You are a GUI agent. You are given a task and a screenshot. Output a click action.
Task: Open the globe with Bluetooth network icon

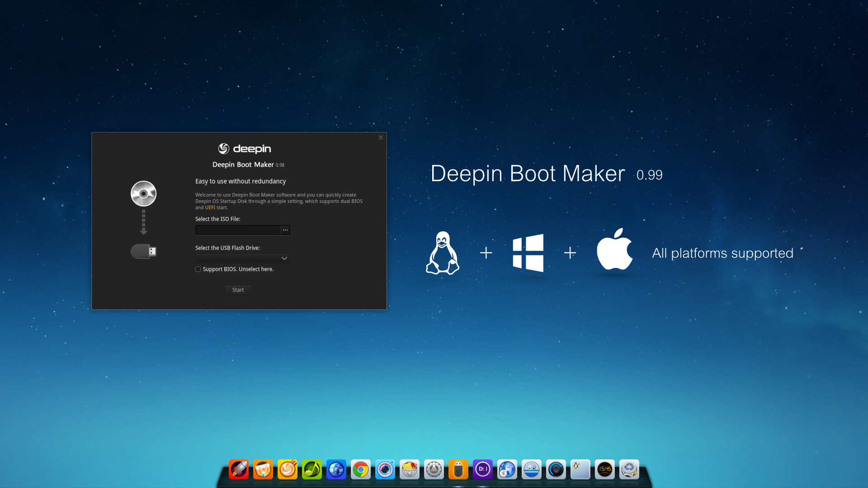pyautogui.click(x=507, y=469)
